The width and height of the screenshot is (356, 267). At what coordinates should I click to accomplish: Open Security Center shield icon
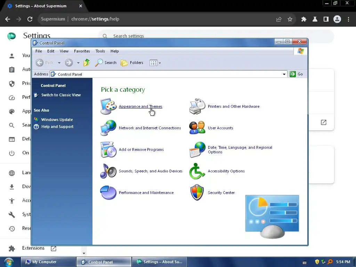coord(197,193)
